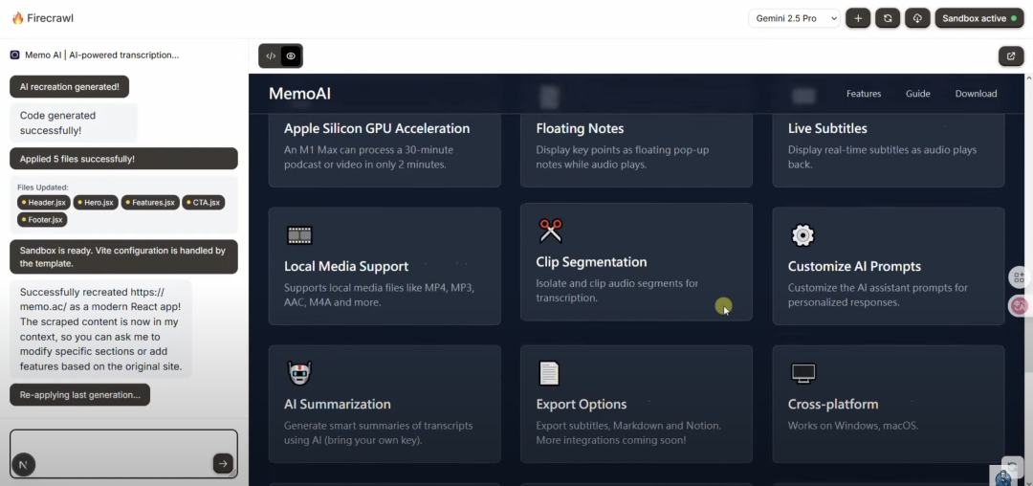This screenshot has width=1033, height=486.
Task: Click the Features.jsx file chip
Action: click(150, 203)
